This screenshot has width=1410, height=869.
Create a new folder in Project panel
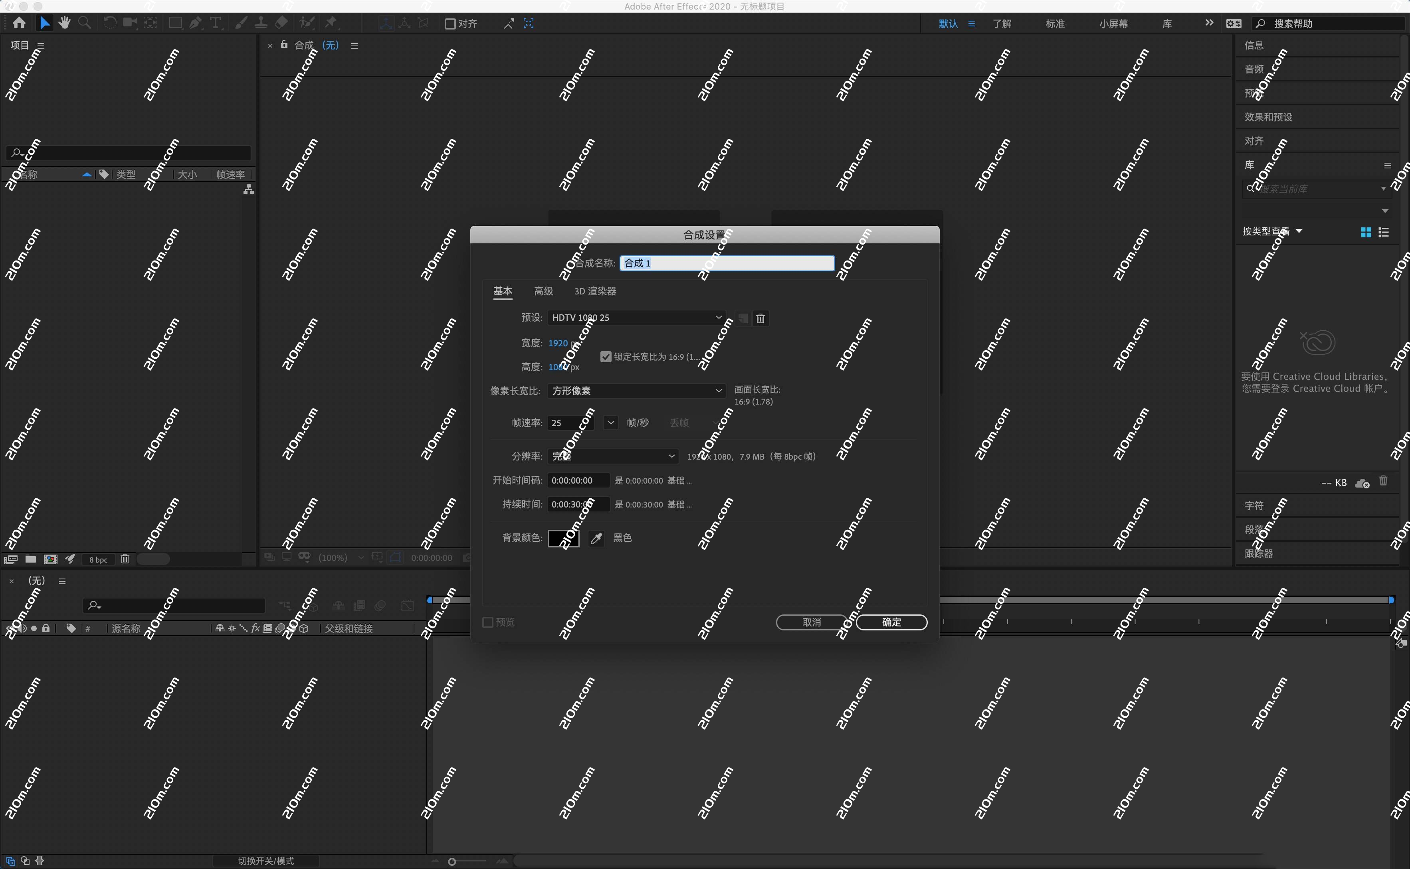[x=30, y=559]
